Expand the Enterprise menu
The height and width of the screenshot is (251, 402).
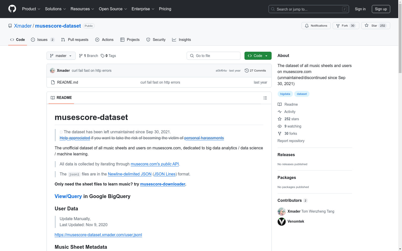pos(143,9)
